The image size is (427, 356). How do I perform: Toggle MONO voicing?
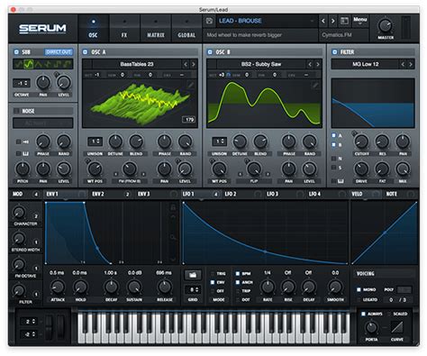tap(359, 289)
